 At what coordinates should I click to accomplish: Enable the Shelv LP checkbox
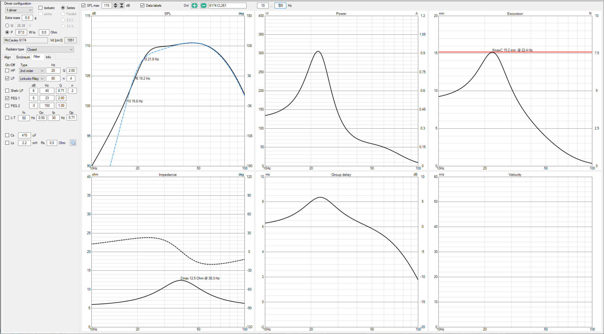pyautogui.click(x=7, y=91)
